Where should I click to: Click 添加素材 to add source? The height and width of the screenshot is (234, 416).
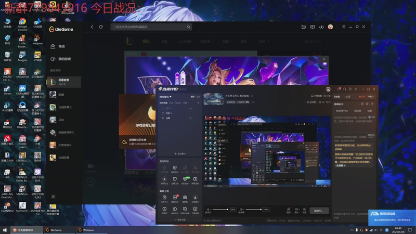[x=180, y=153]
